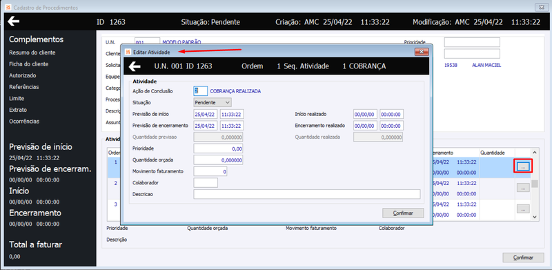Click the Movimento faturamento field

210,171
